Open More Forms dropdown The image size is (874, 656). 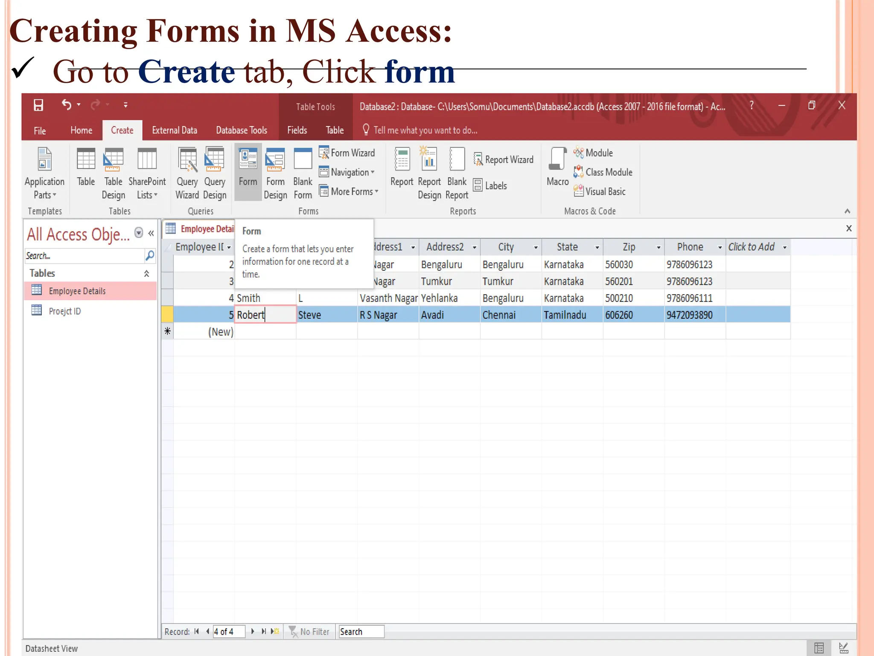349,191
